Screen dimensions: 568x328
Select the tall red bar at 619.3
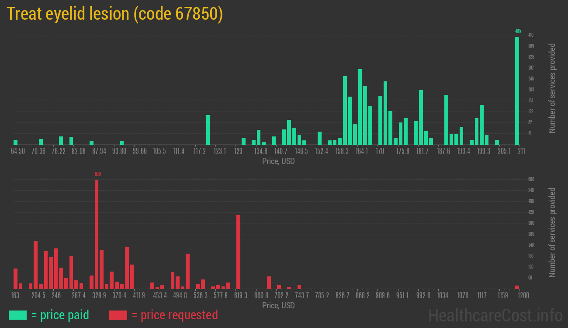click(x=238, y=251)
